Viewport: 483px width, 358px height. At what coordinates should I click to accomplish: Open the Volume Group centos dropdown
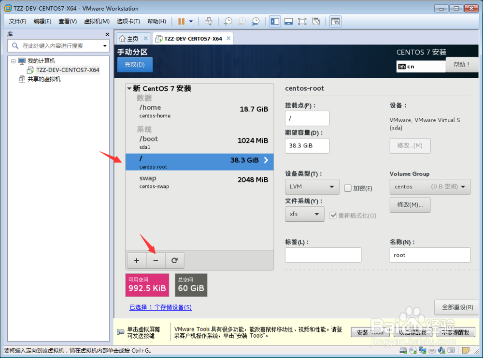[x=430, y=186]
